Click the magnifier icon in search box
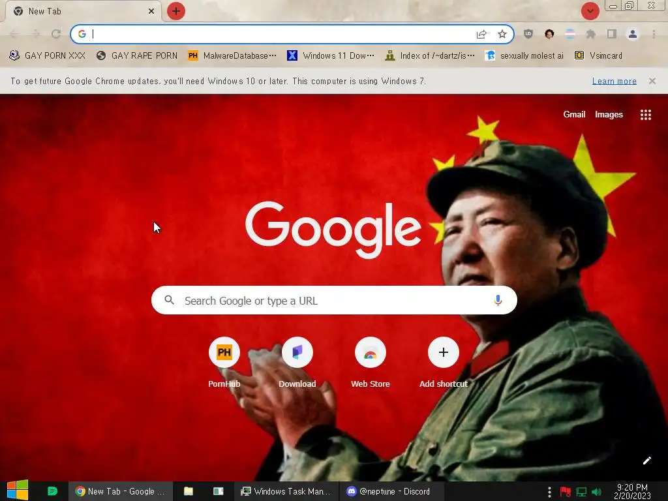The width and height of the screenshot is (668, 501). point(170,300)
